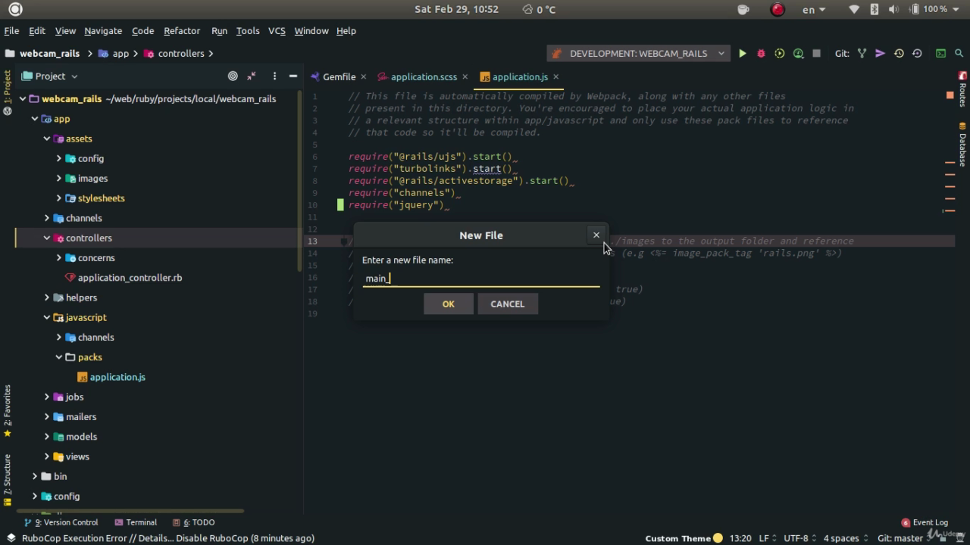The height and width of the screenshot is (545, 970).
Task: Search everywhere with magnifier icon
Action: tap(959, 54)
